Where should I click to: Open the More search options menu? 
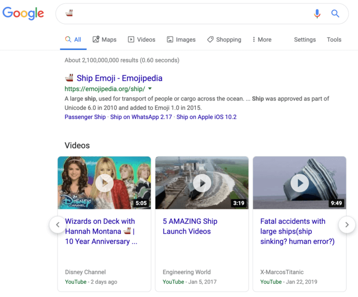pyautogui.click(x=261, y=40)
